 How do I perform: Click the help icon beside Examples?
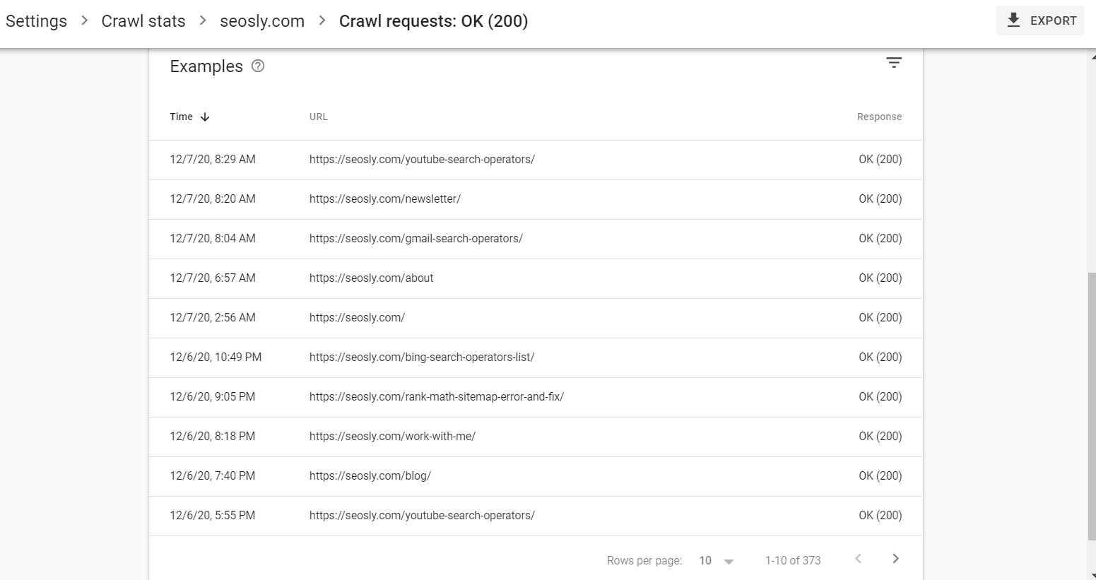coord(258,66)
